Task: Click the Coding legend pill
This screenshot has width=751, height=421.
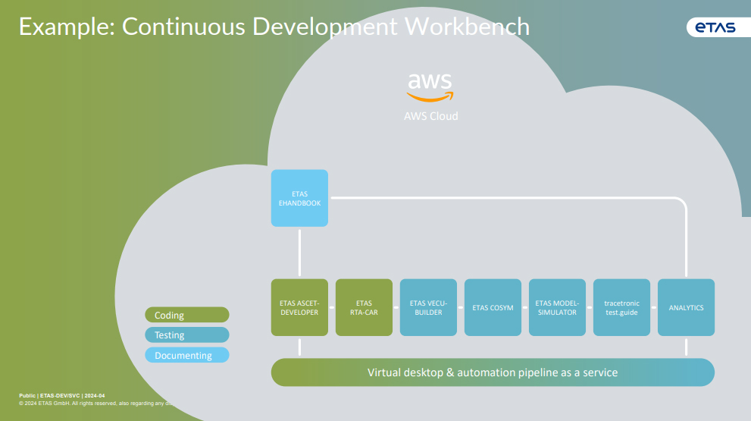Action: point(186,315)
